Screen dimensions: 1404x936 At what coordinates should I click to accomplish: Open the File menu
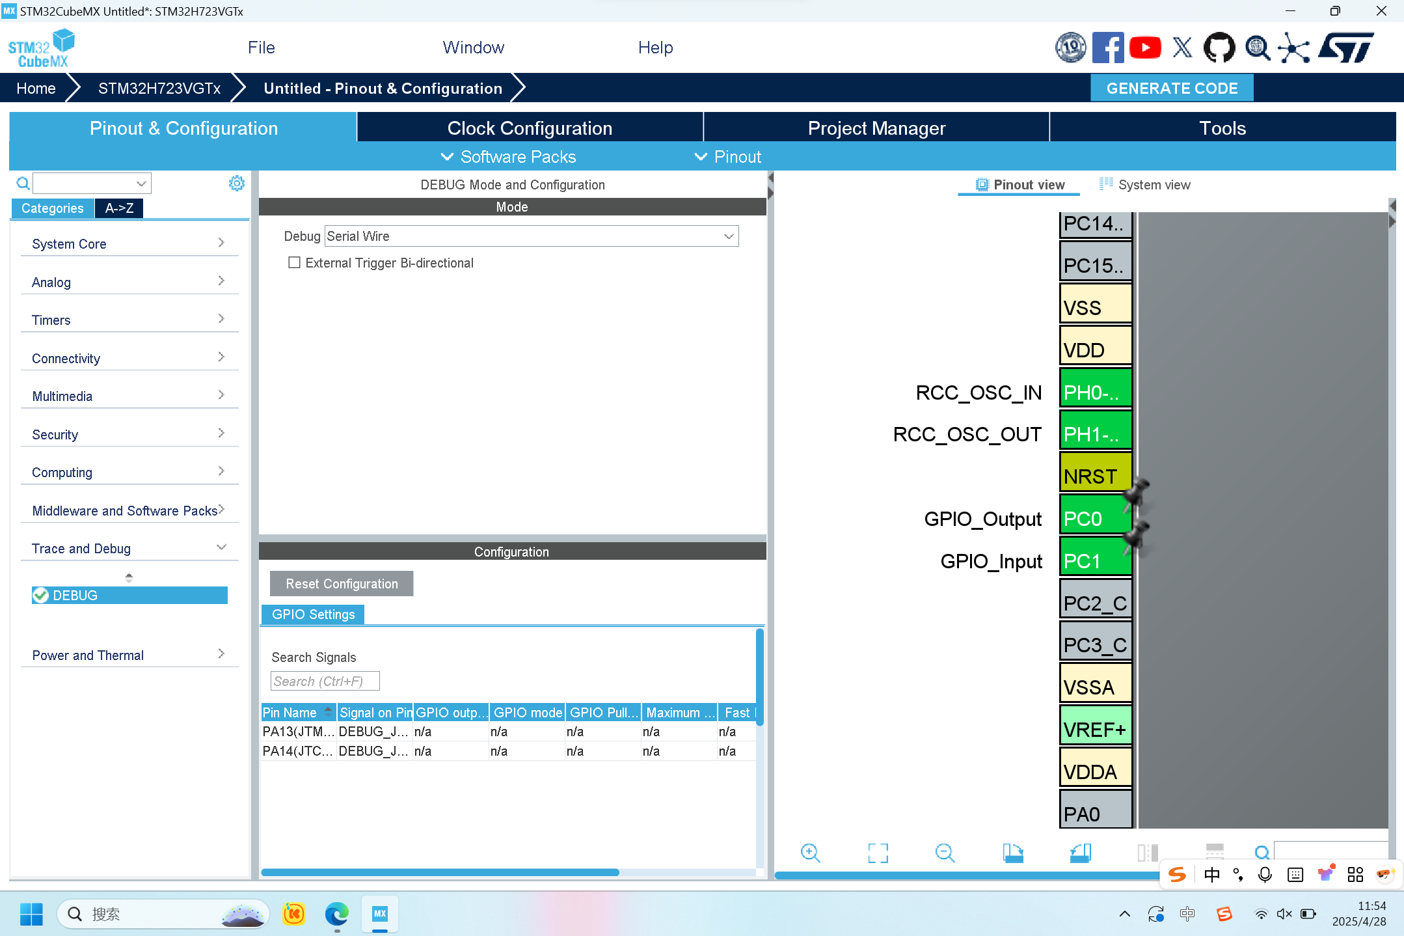(x=261, y=48)
